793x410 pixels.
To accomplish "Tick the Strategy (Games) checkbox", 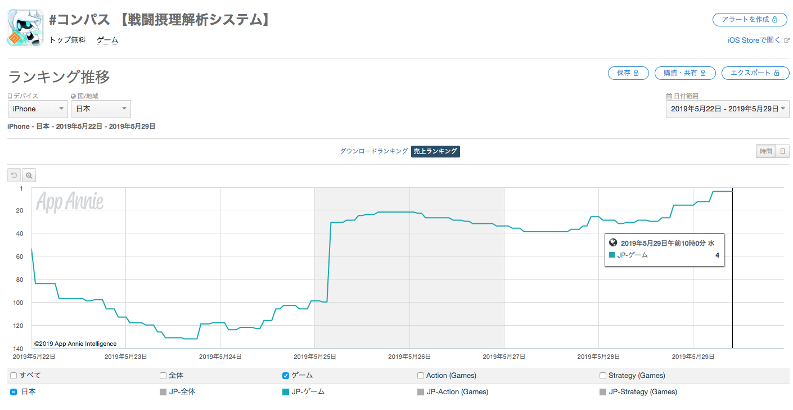I will point(603,376).
